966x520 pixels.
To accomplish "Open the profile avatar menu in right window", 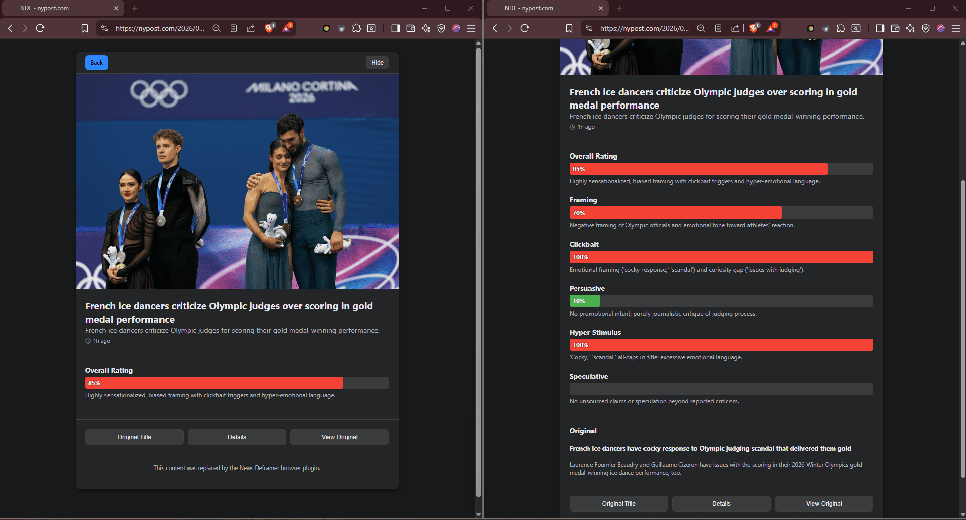I will click(x=941, y=28).
